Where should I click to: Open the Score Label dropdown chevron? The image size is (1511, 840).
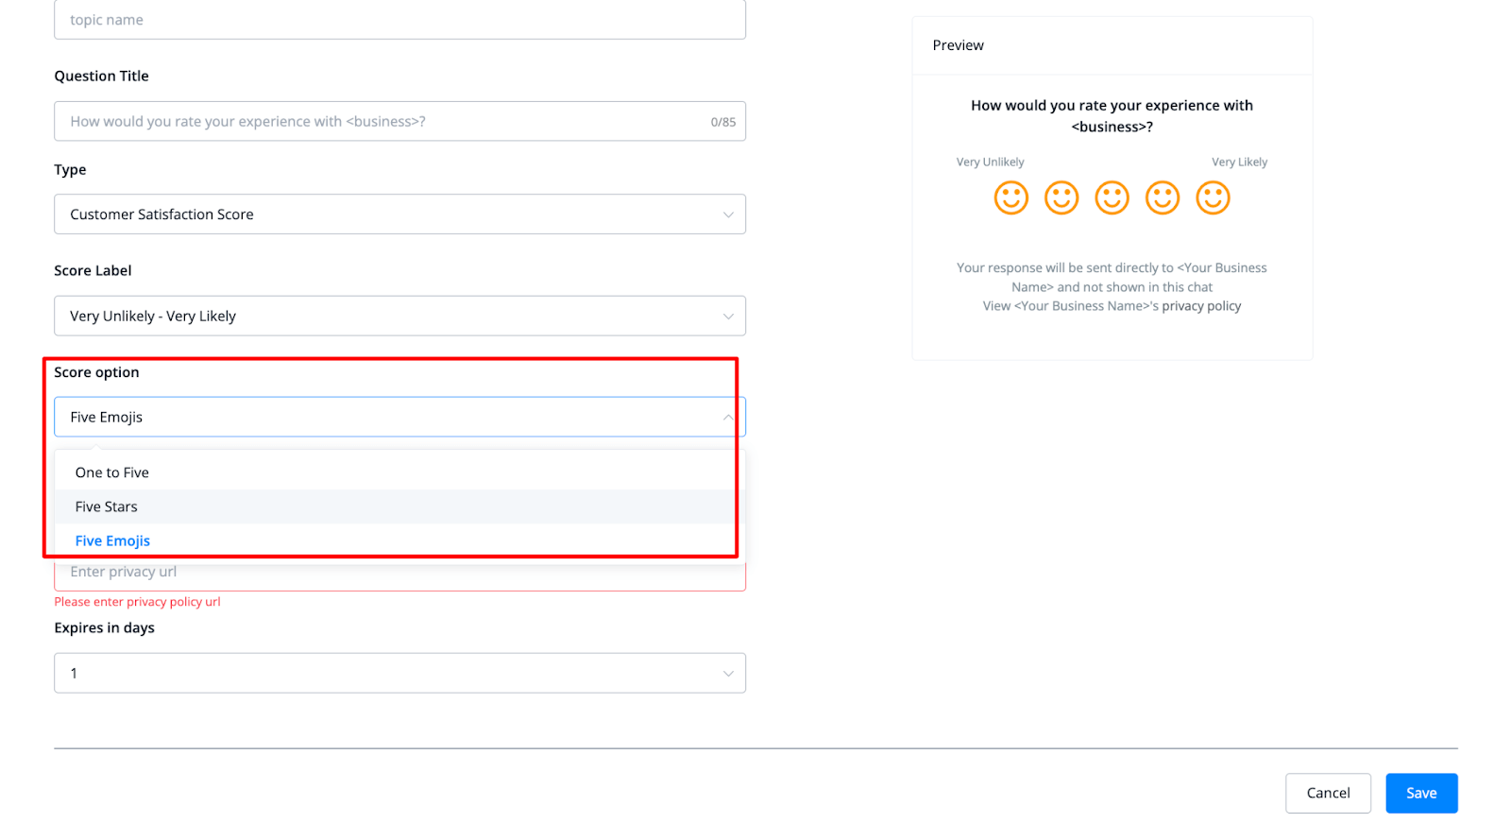click(x=728, y=317)
